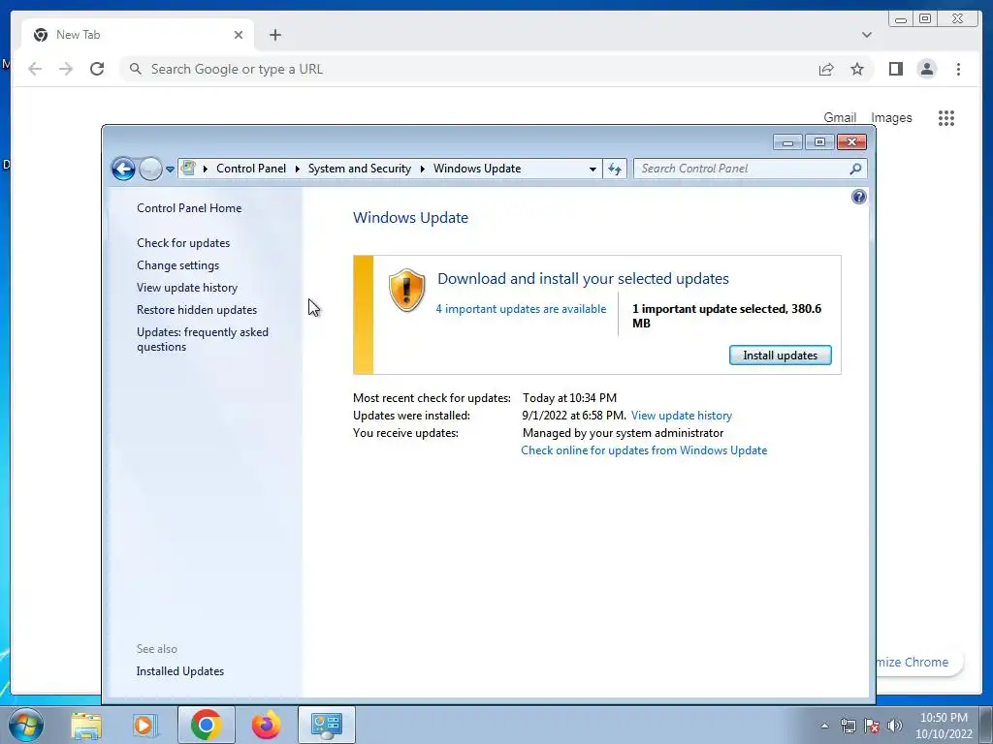
Task: Click Control Panel taskbar button
Action: (x=327, y=725)
